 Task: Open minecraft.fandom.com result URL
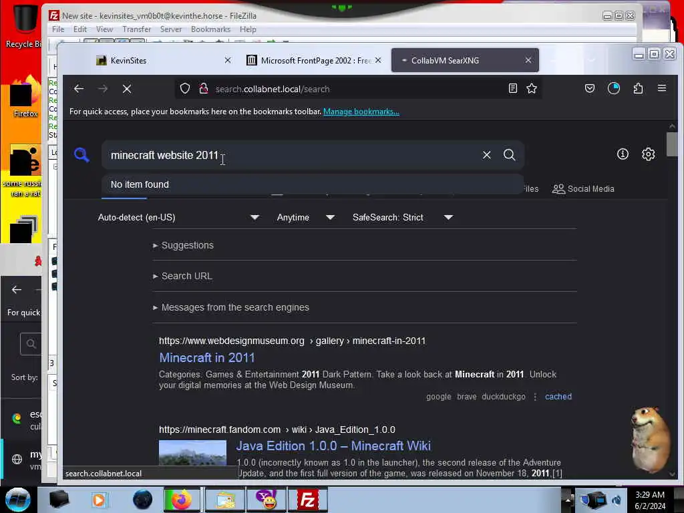(x=277, y=430)
